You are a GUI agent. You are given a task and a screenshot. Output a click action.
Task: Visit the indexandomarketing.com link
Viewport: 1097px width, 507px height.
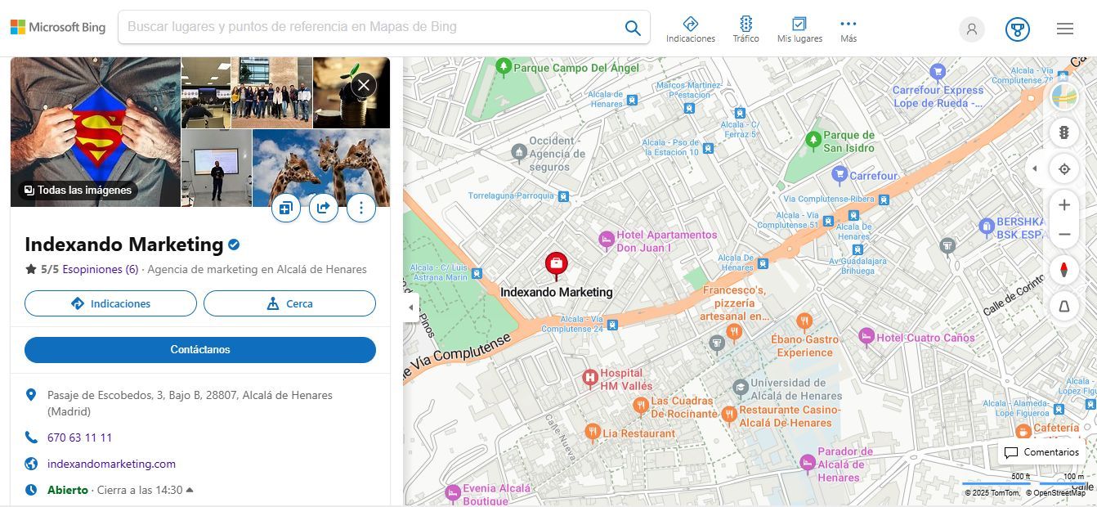coord(111,464)
